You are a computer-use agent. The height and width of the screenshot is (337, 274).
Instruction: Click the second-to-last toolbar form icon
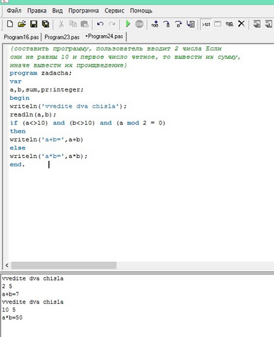[257, 24]
